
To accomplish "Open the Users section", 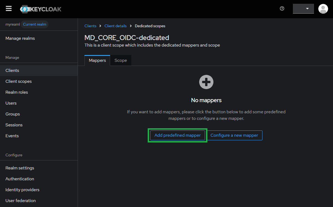I will 11,103.
